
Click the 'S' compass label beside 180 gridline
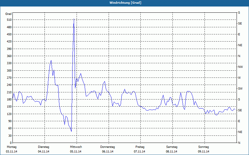click(239, 100)
